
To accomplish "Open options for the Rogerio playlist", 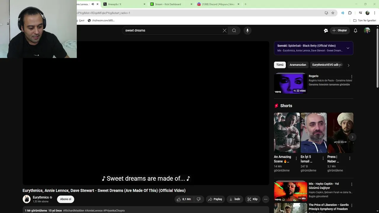I will (x=352, y=77).
